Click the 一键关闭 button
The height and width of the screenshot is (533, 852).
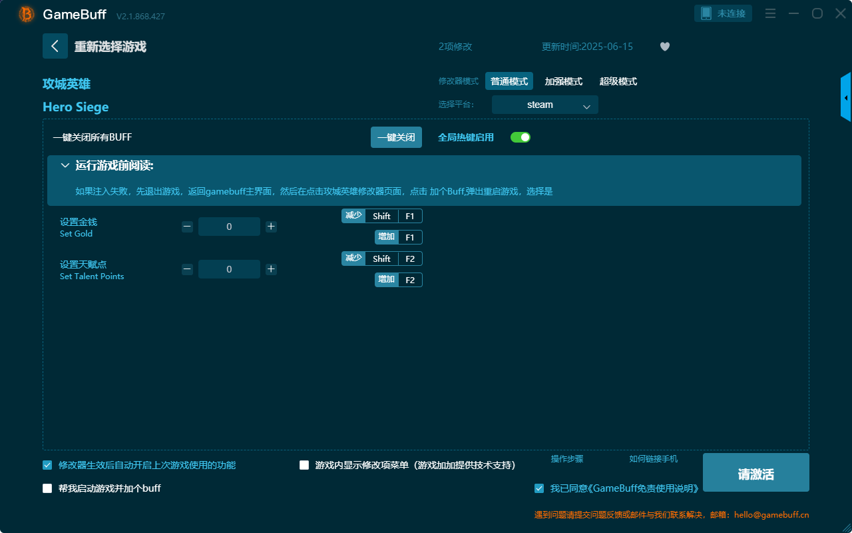pyautogui.click(x=396, y=137)
